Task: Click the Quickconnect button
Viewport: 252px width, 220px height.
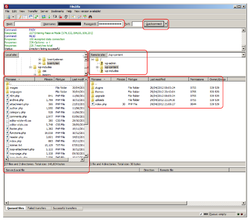Action: 154,24
